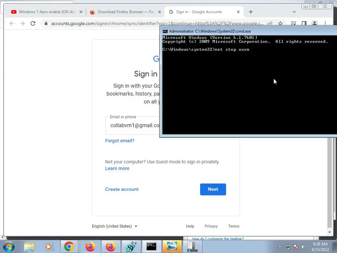This screenshot has height=253, width=337.
Task: Open the Windows Start orb
Action: pos(9,246)
